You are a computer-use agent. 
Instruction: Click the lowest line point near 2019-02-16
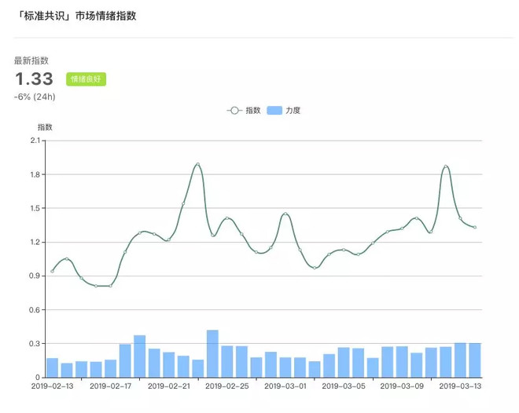96,286
